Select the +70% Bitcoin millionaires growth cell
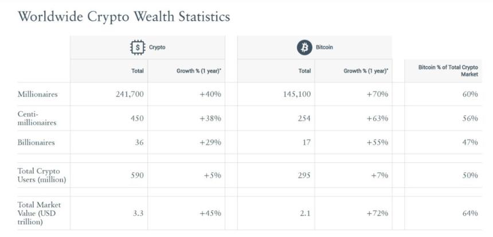 (377, 94)
